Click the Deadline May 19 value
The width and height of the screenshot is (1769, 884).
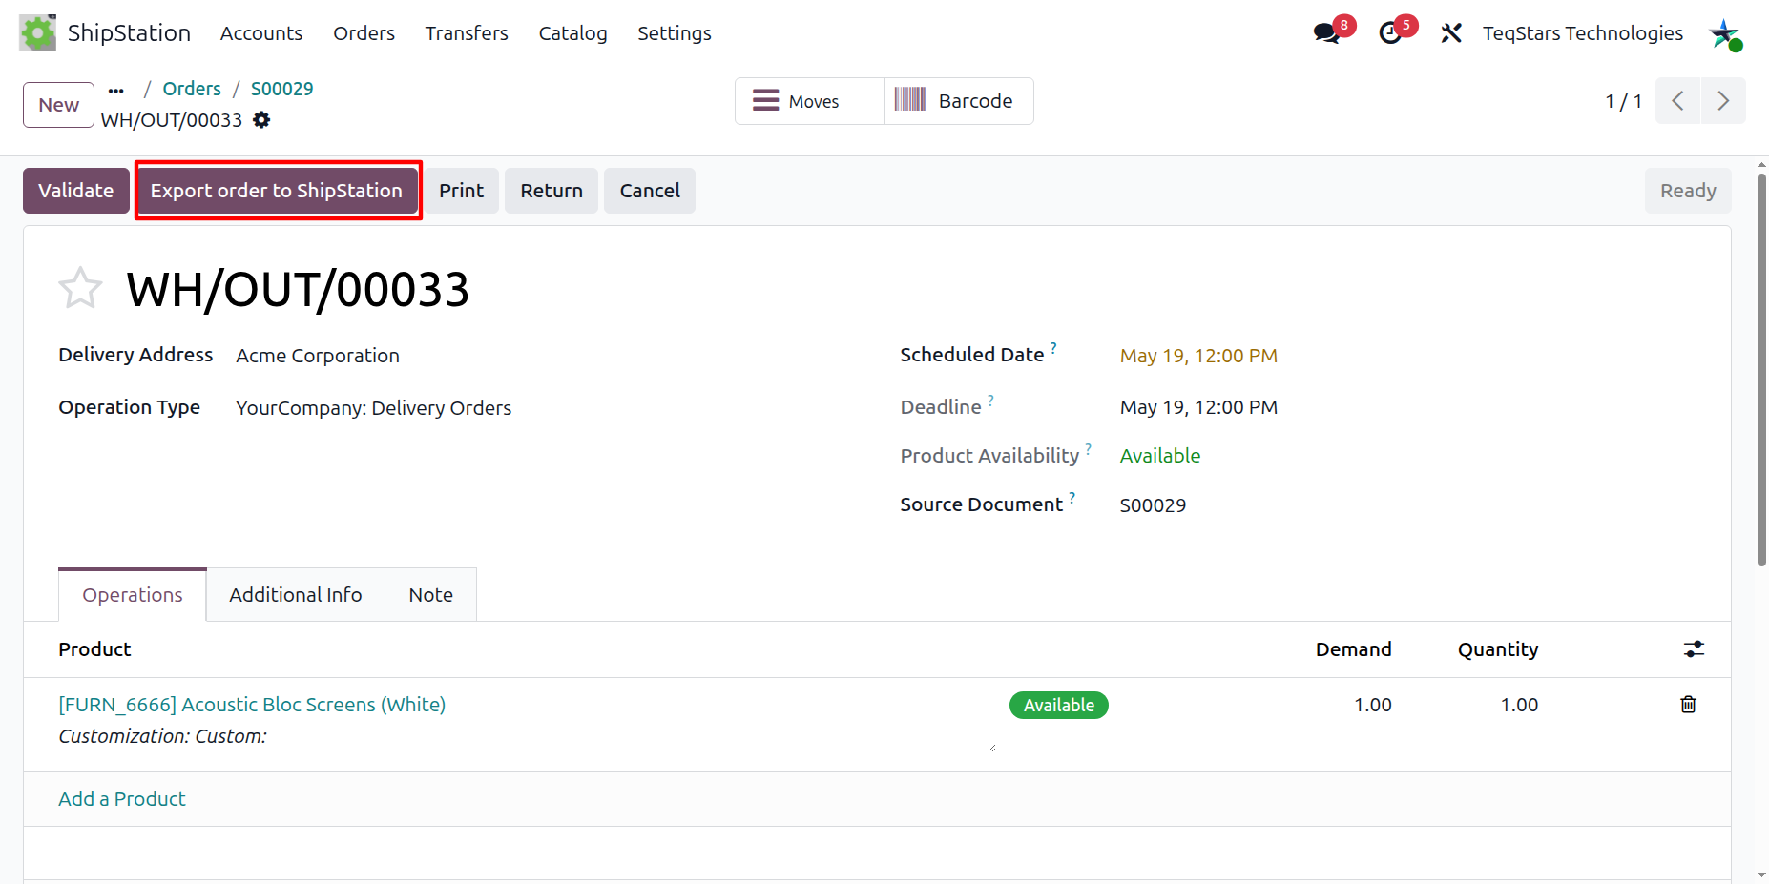coord(1198,407)
